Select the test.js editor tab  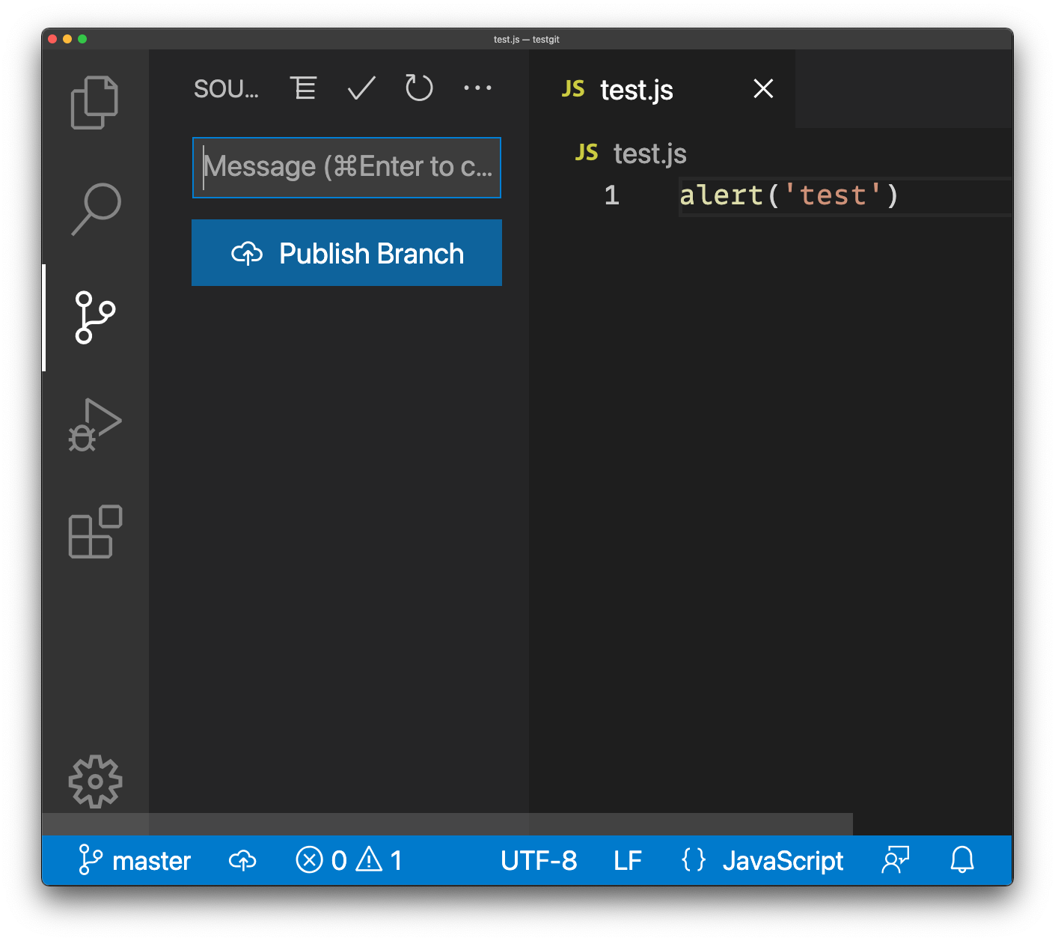pos(636,90)
